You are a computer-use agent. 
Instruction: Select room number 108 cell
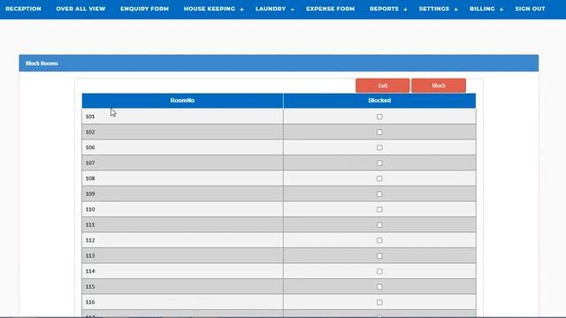pos(182,178)
